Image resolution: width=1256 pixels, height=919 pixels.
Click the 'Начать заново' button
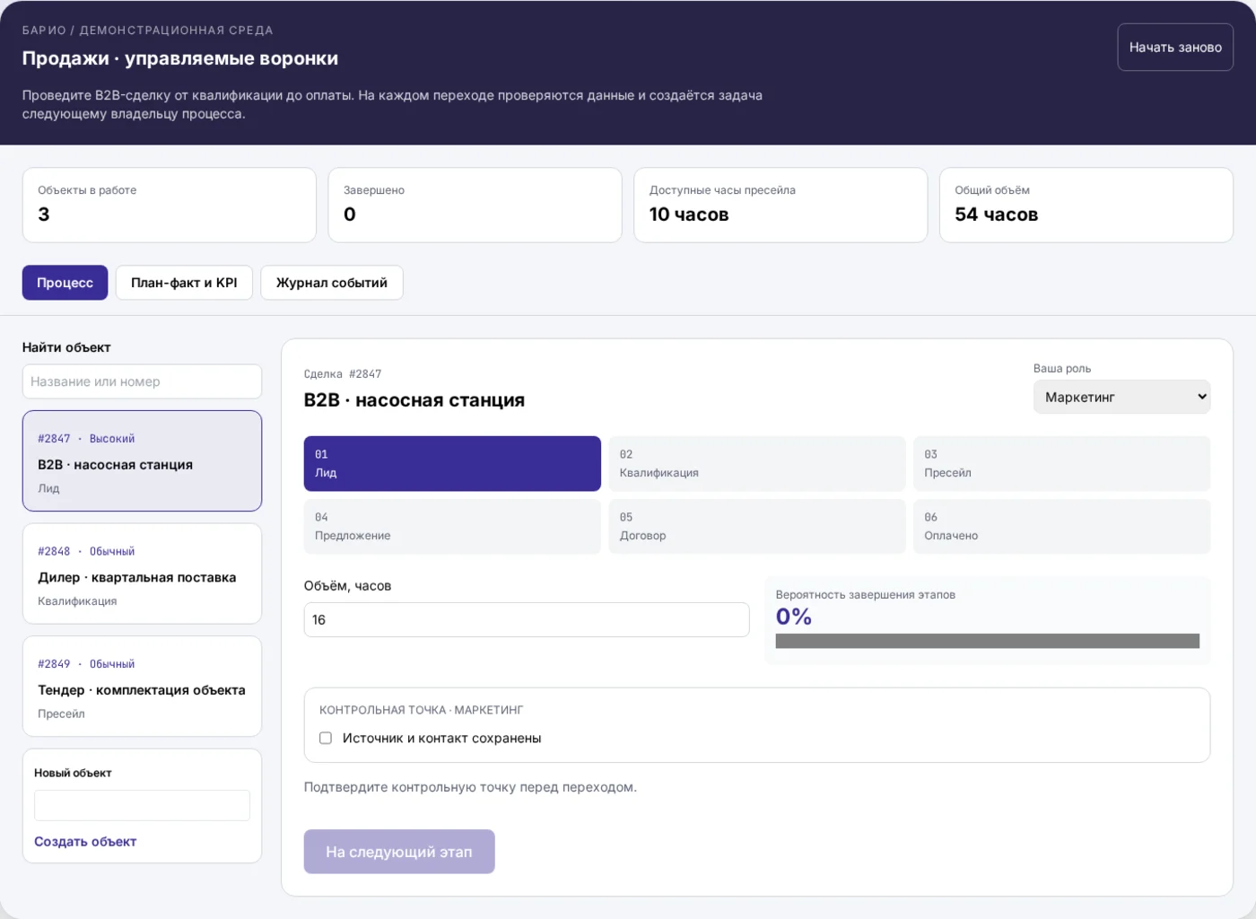point(1175,47)
